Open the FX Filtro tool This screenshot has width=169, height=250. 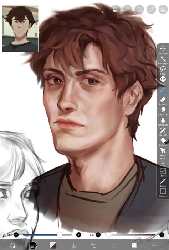pyautogui.click(x=163, y=80)
